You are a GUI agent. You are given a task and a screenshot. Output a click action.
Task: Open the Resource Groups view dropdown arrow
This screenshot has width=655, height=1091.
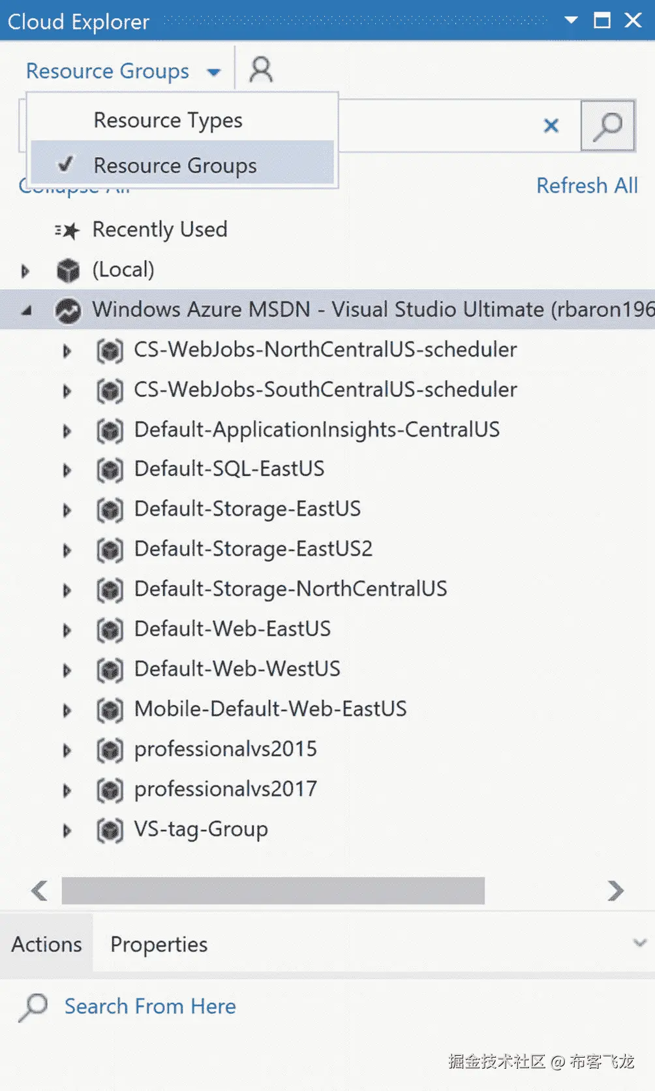[213, 72]
